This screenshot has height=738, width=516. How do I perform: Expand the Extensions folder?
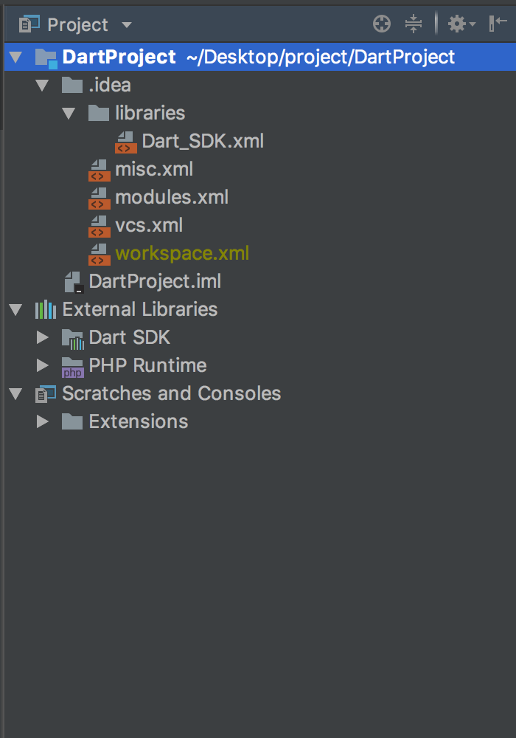[x=43, y=422]
